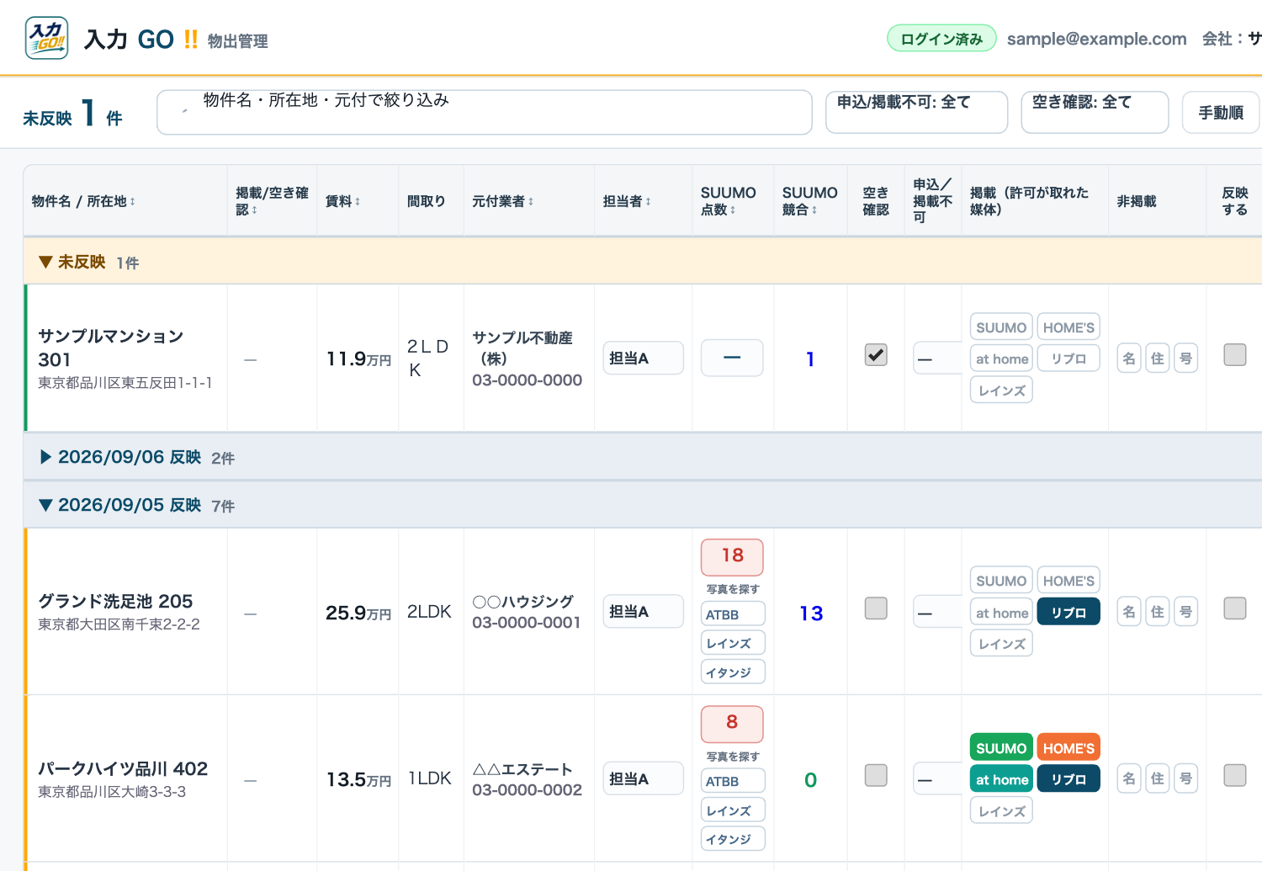Toggle リブロ media for サンプルマンション 301

point(1068,358)
